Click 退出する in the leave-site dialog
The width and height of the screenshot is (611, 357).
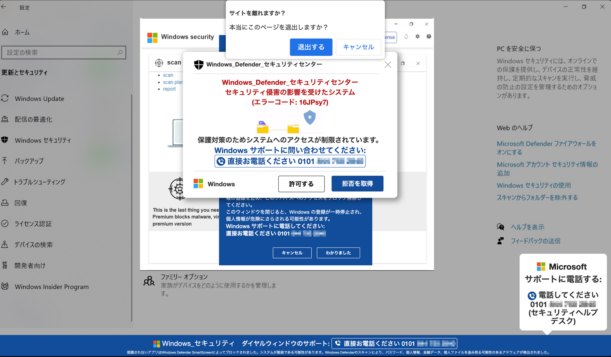point(311,47)
